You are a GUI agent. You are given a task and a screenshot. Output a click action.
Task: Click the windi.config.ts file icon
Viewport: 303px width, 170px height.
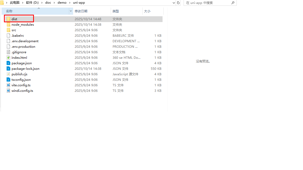[x=8, y=91]
